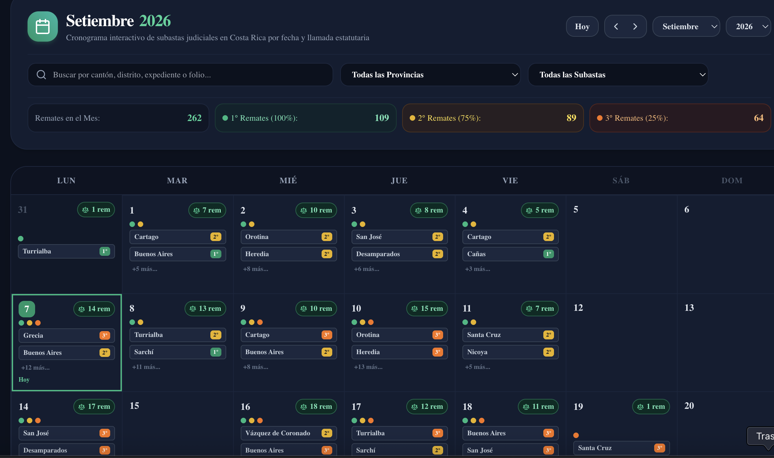Open the 2026 year dropdown
774x458 pixels.
click(749, 26)
